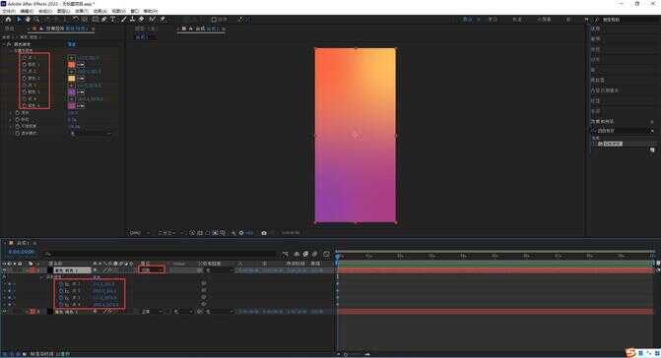This screenshot has width=661, height=358.
Task: Open the orange Color 1 swatch
Action: click(x=71, y=65)
